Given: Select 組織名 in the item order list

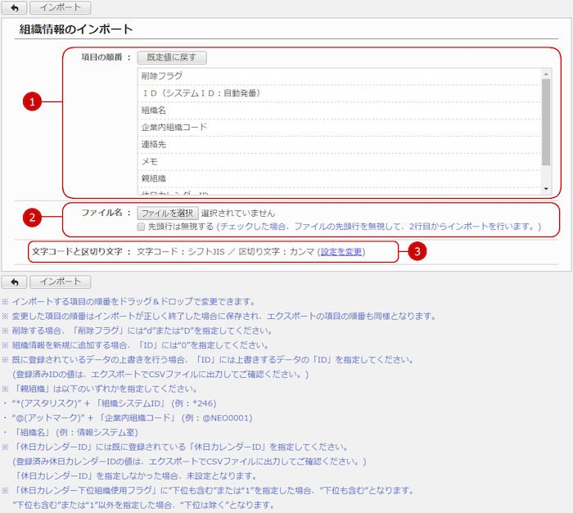Looking at the screenshot, I should (x=154, y=110).
